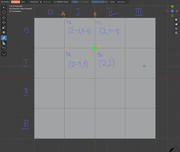Viewport: 180px width, 152px height.
Task: Choose the Move tool
Action: click(4, 18)
